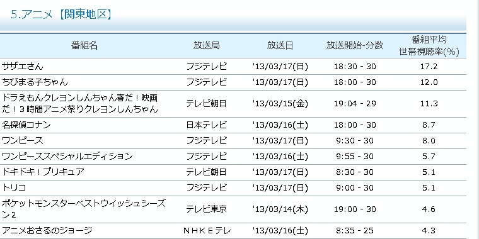Click the ＮＨＫＥテレ station cell
The image size is (479, 239).
207,231
